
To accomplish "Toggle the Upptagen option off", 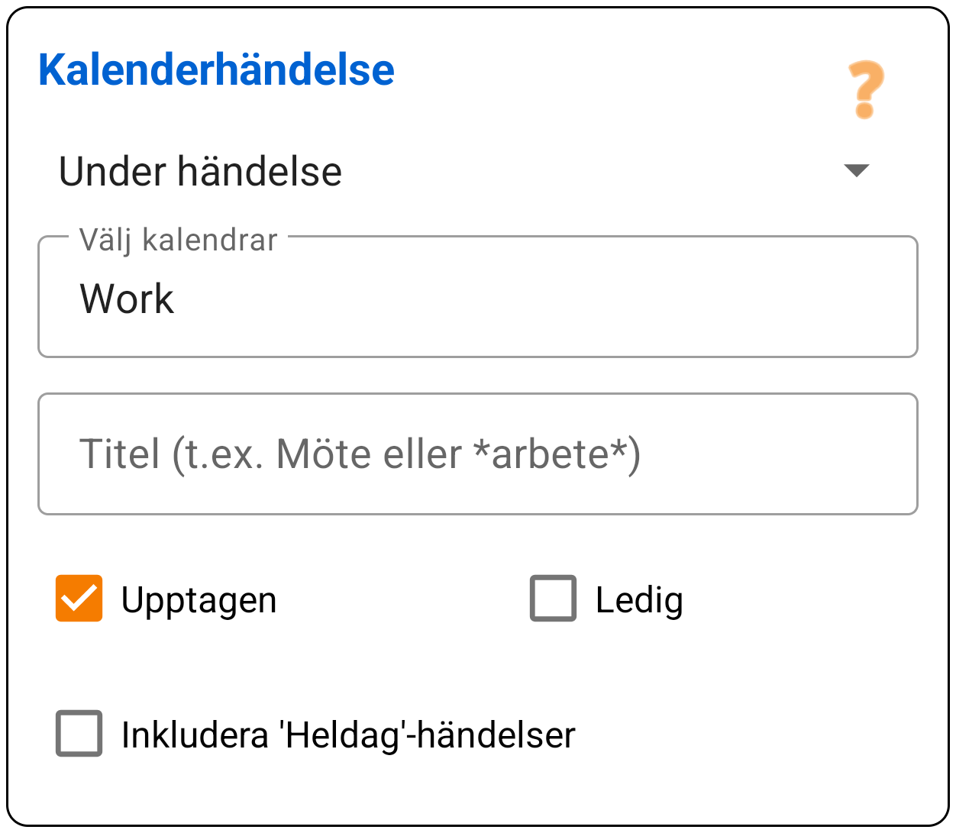I will [79, 599].
